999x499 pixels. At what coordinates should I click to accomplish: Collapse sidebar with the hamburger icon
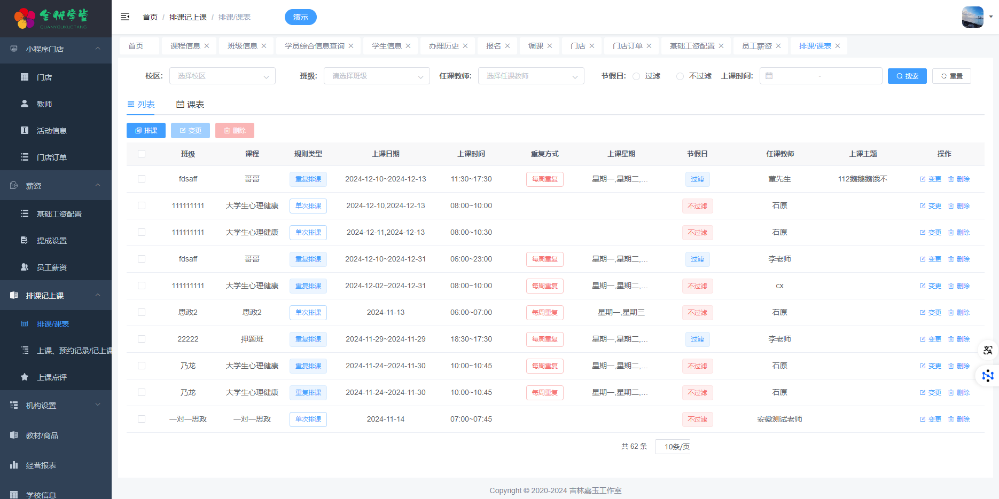click(x=125, y=17)
